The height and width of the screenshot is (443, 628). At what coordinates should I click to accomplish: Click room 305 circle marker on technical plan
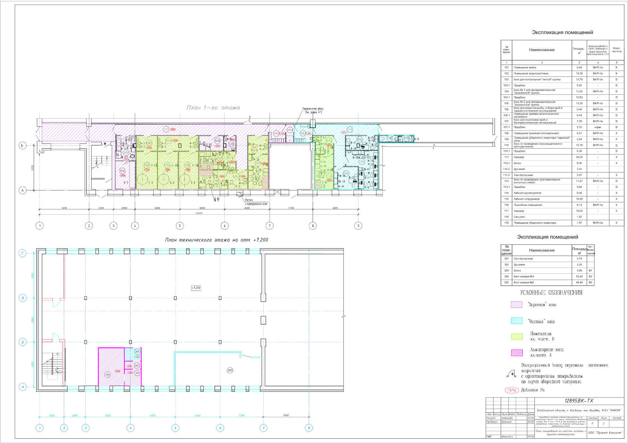coord(230,370)
